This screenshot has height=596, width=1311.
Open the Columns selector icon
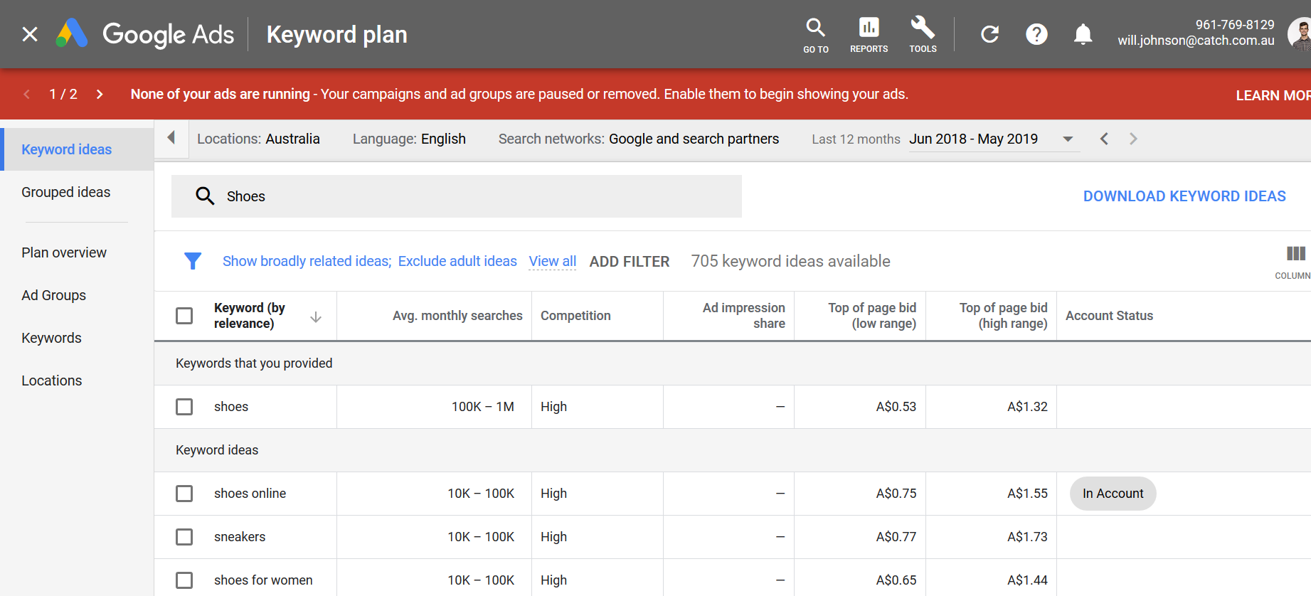1295,254
